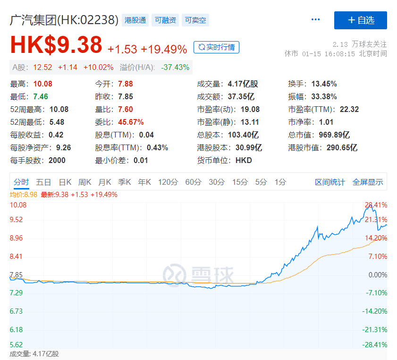Switch to the 季K quarterly chart tab
The height and width of the screenshot is (360, 397).
pyautogui.click(x=124, y=181)
